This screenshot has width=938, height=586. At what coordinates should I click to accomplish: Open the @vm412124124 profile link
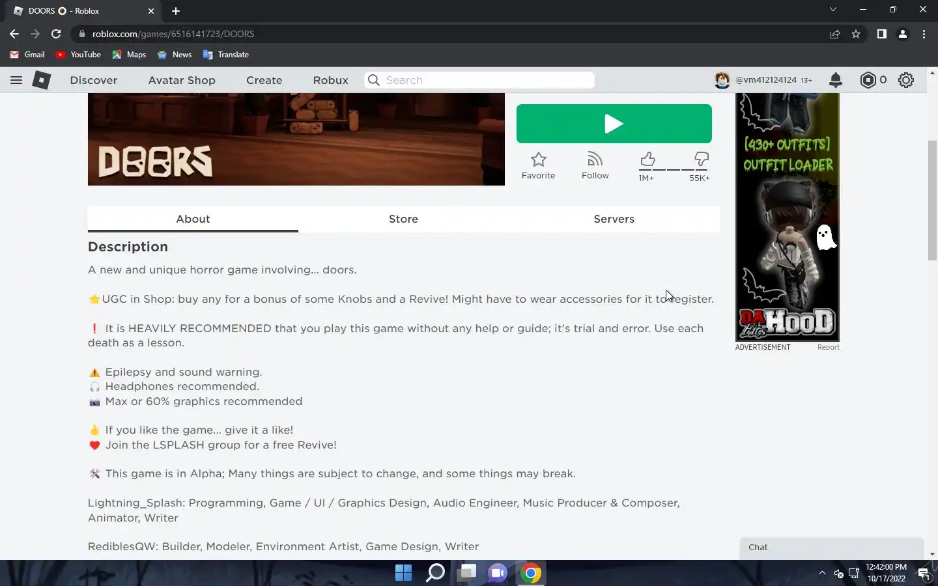pyautogui.click(x=766, y=80)
